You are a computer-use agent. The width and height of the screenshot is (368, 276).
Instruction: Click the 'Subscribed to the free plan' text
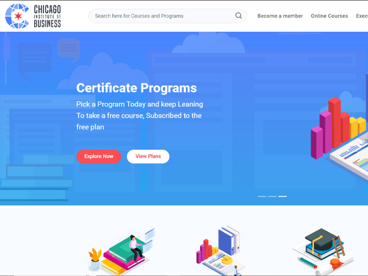click(x=138, y=121)
